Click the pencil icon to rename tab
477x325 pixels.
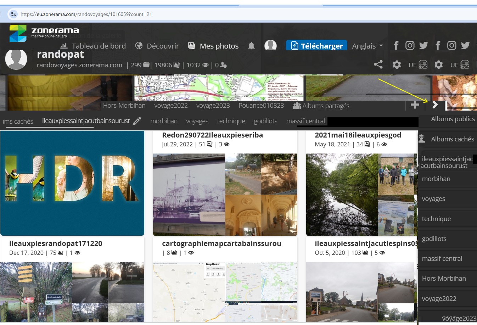tap(137, 121)
